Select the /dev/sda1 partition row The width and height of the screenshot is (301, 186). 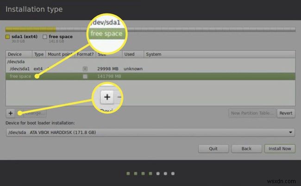click(150, 69)
